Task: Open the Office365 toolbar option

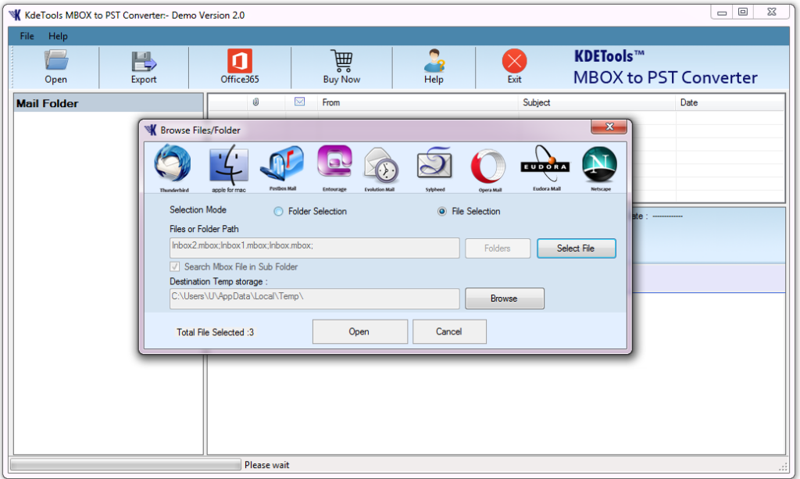Action: click(x=239, y=67)
